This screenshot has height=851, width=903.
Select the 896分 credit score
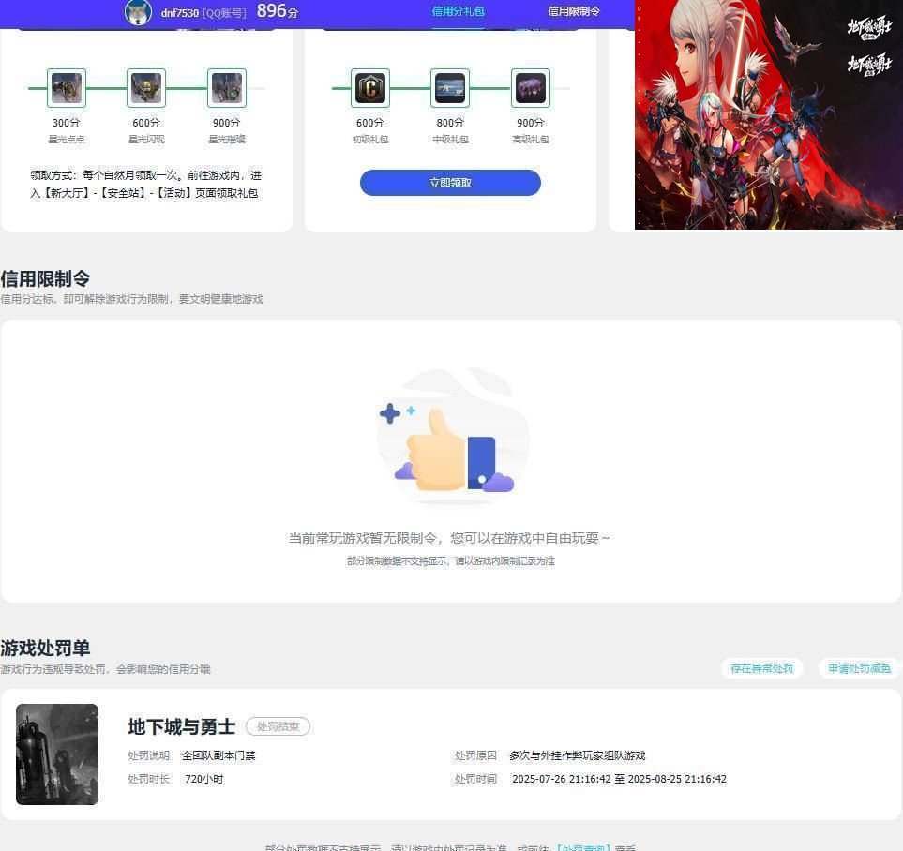click(278, 11)
